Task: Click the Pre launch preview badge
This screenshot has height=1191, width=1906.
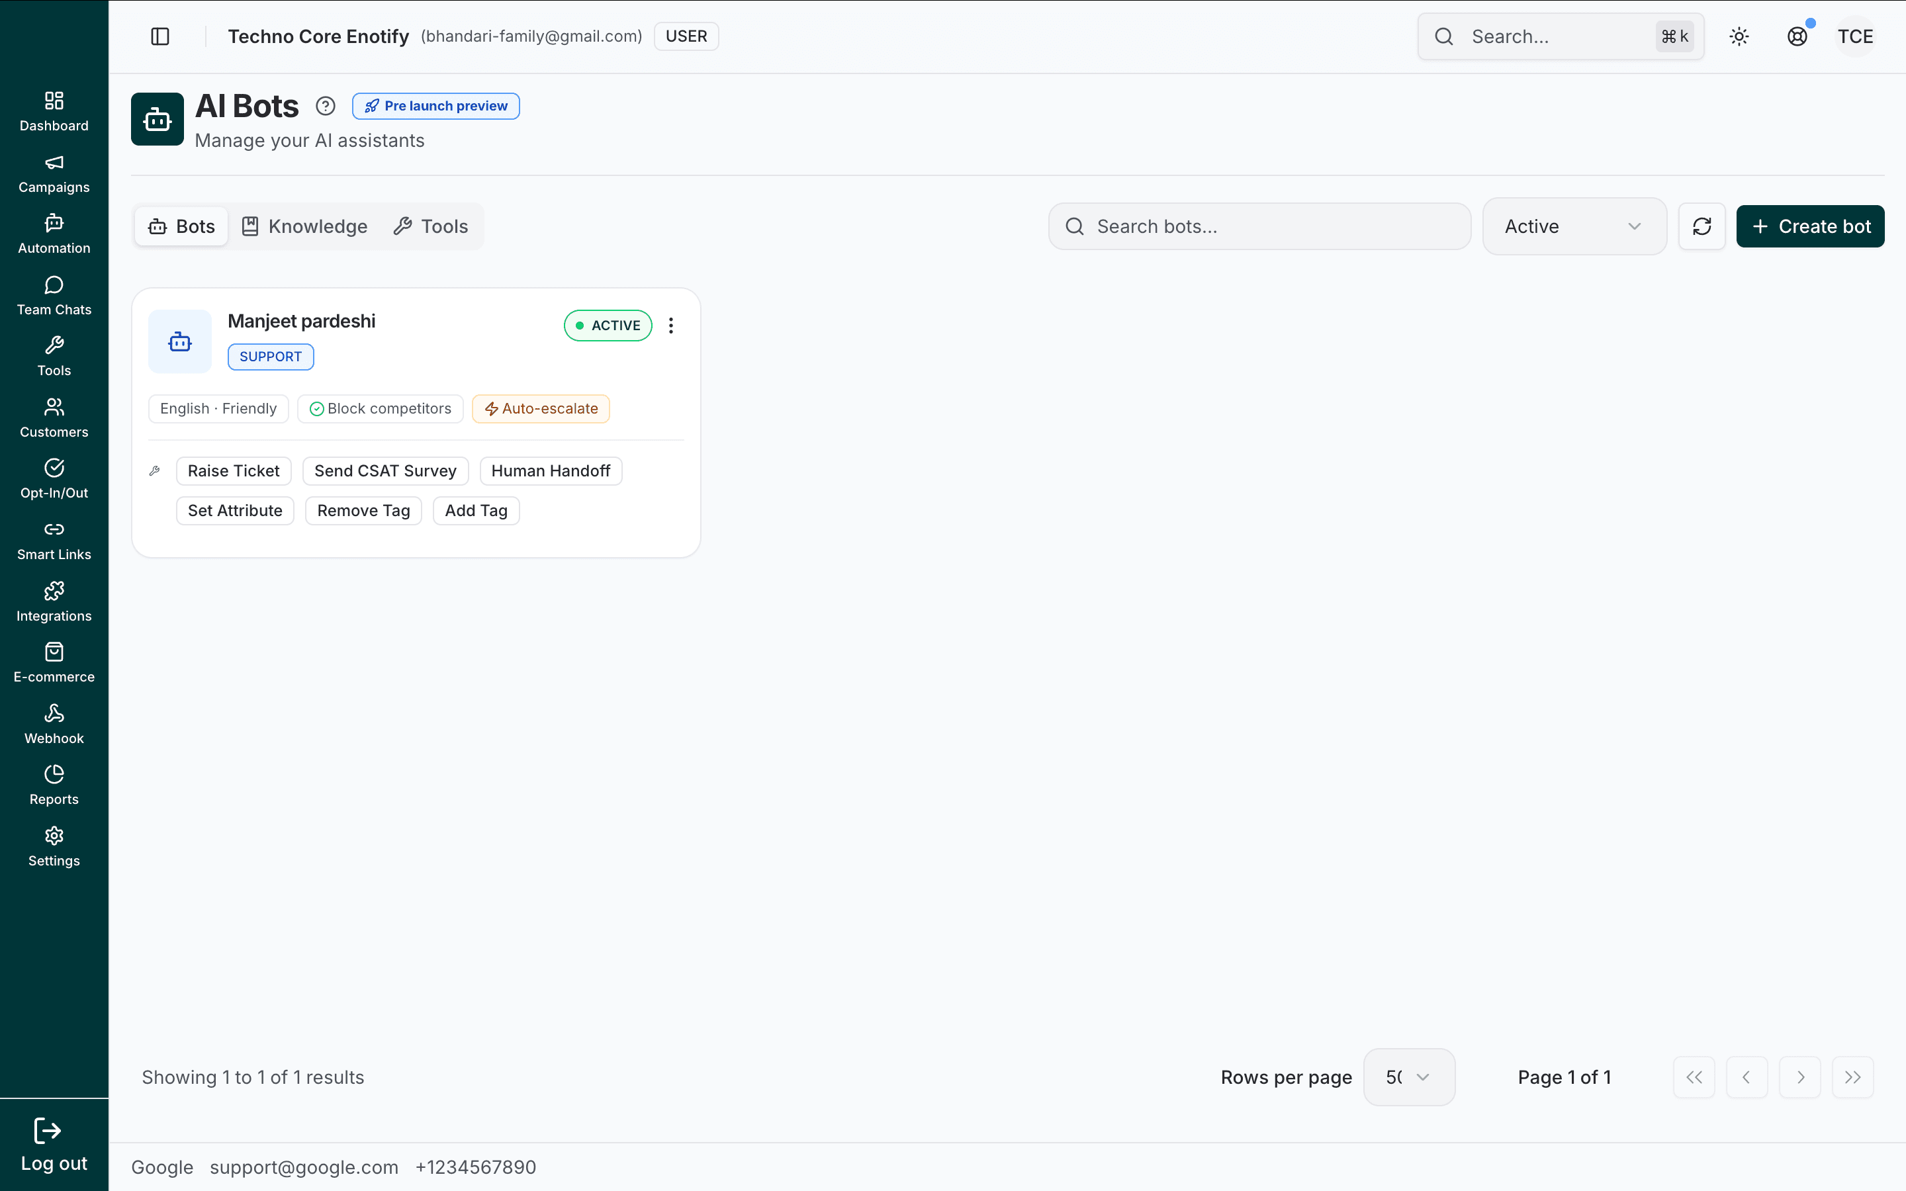Action: tap(435, 106)
